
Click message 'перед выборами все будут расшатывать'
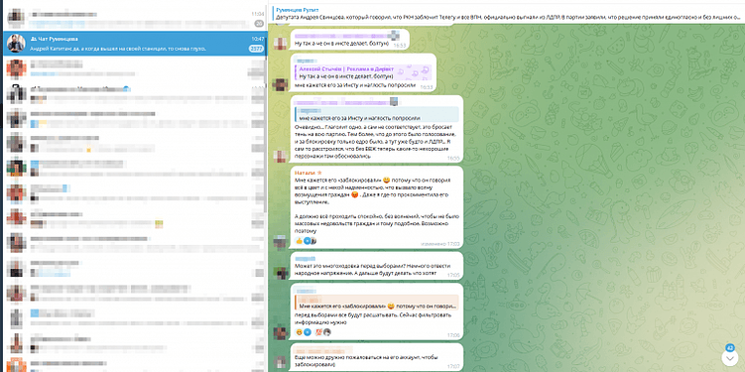coord(376,310)
